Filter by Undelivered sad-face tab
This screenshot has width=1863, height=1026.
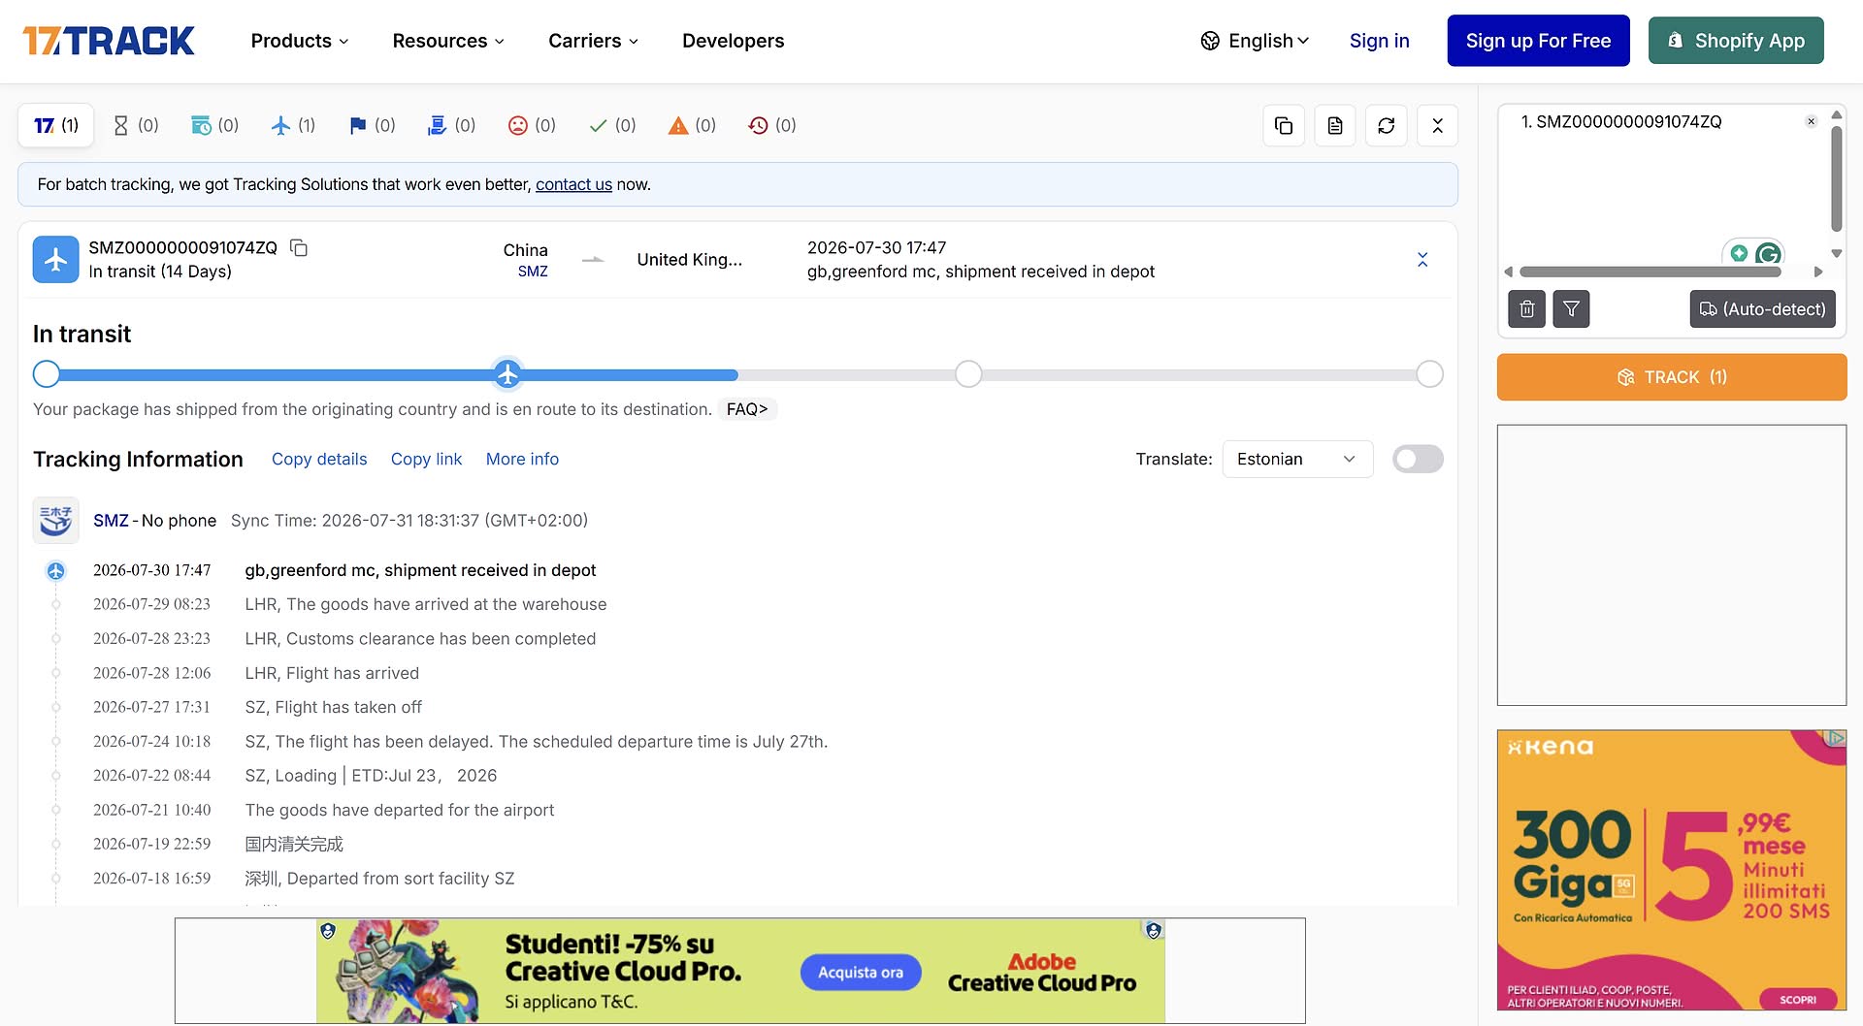click(532, 125)
